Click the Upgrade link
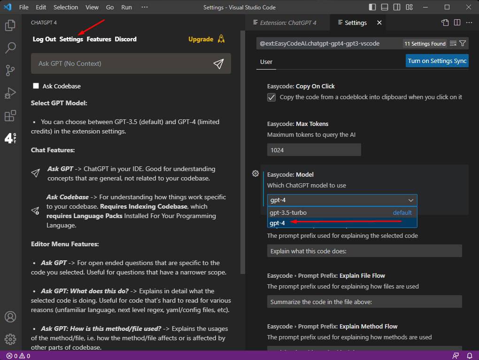 tap(201, 39)
